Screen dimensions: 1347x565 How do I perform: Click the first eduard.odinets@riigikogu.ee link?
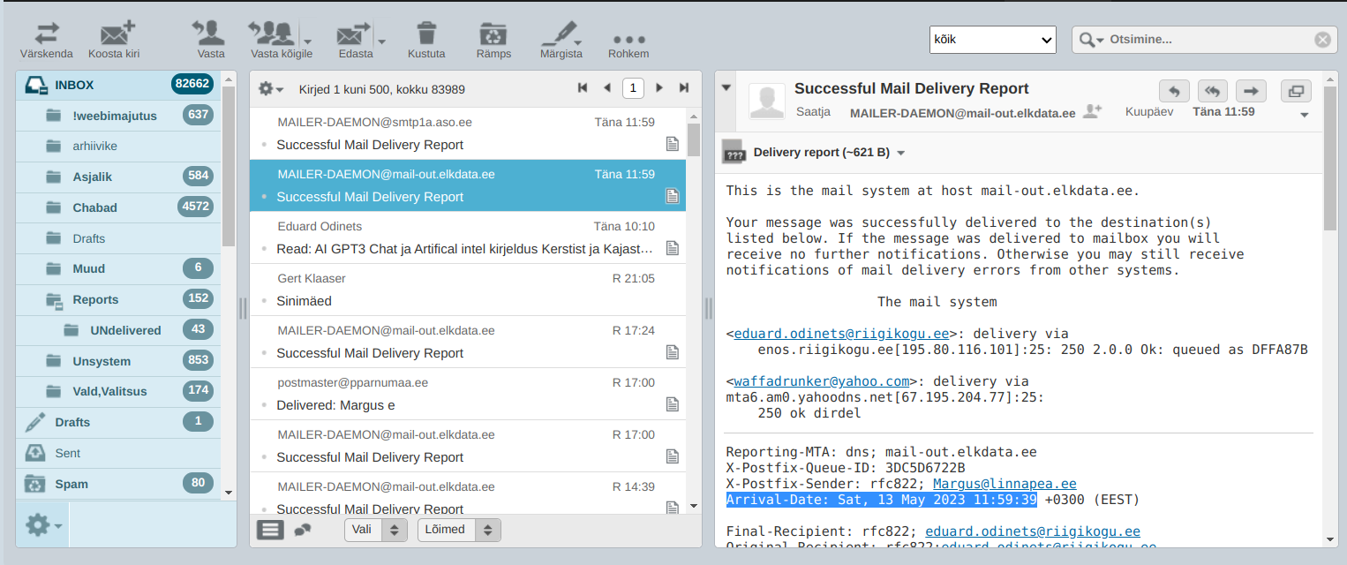click(841, 334)
